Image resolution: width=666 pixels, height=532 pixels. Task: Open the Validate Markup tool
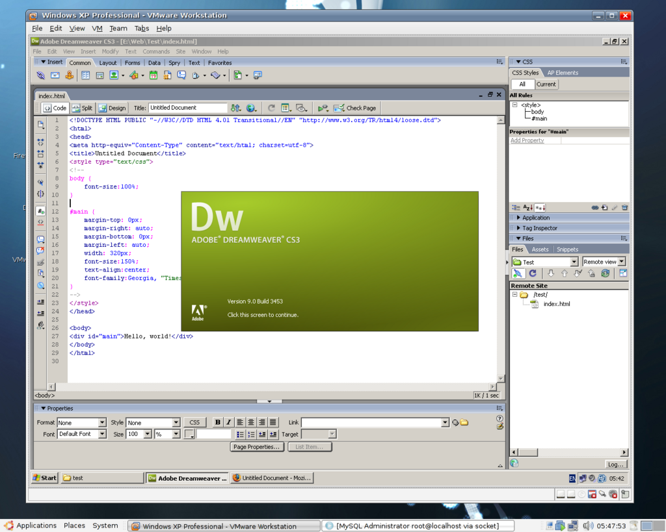(x=323, y=108)
